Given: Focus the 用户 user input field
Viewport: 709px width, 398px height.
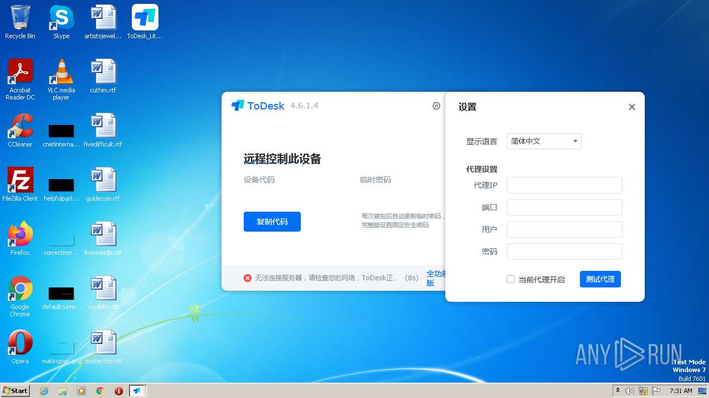Looking at the screenshot, I should (x=564, y=229).
